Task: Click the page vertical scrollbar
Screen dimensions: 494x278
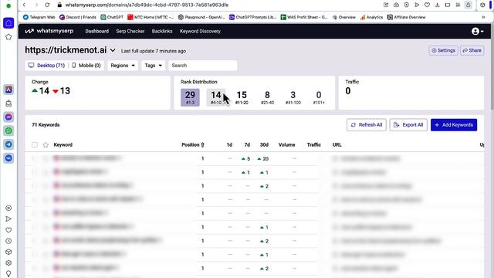Action: (492, 66)
